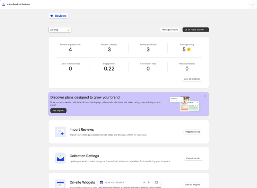Viewport: 257px width, 188px height.
Task: Click the Manage reviews button
Action: pos(170,30)
